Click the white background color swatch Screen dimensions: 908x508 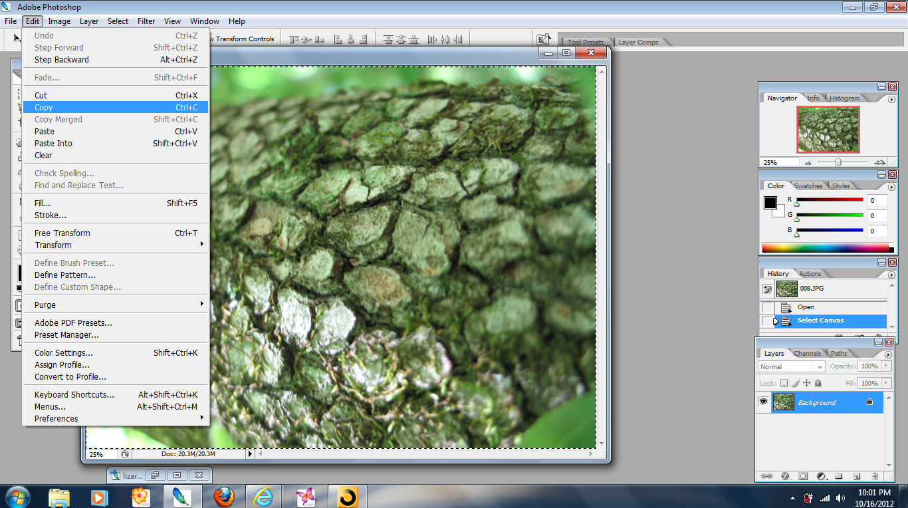coord(780,213)
